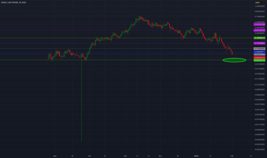Click the 0.00033000 price axis value
Viewport: 267px width, 158px height.
coord(260,144)
